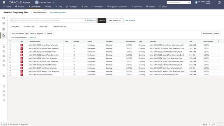
Task: Open the Date Uploaded | Any filter chip
Action: [x=59, y=27]
